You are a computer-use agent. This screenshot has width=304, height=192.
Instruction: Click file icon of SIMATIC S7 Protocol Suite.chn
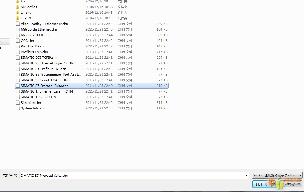[18, 86]
